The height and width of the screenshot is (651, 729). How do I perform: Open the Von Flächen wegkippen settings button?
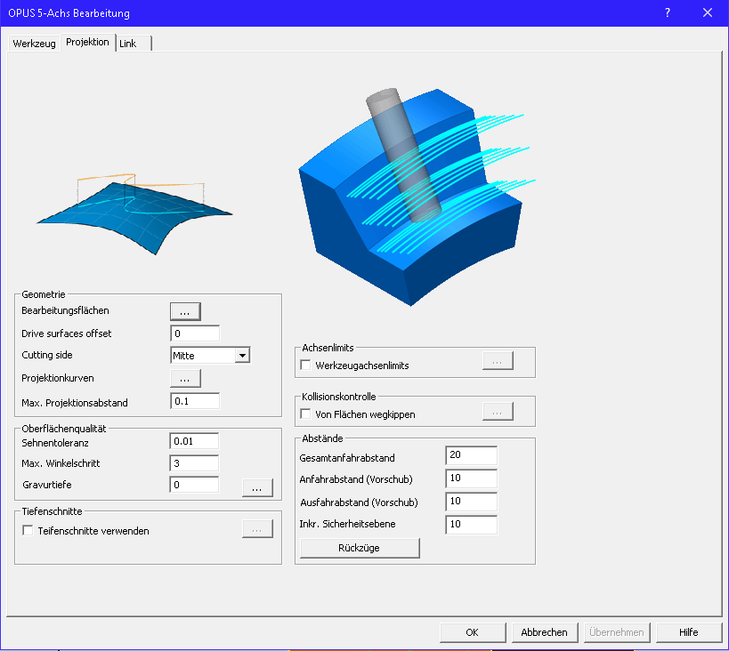coord(498,412)
